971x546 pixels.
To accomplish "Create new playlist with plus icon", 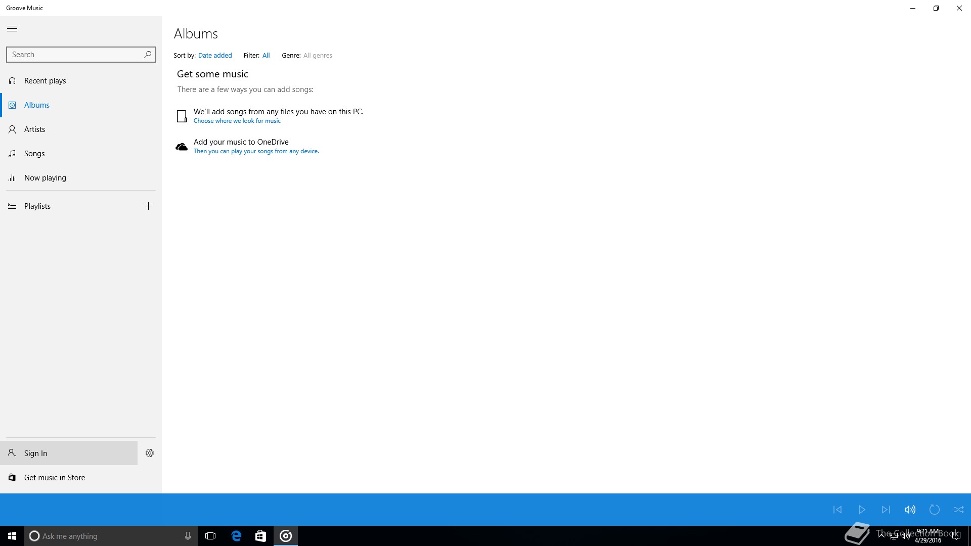I will click(148, 206).
